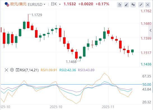Expand RSI panel with plus box icon
This screenshot has width=153, height=110.
click(x=17, y=70)
